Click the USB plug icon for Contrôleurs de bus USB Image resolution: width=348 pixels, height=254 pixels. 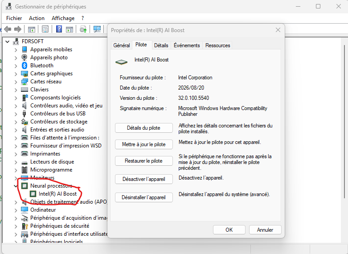[25, 114]
